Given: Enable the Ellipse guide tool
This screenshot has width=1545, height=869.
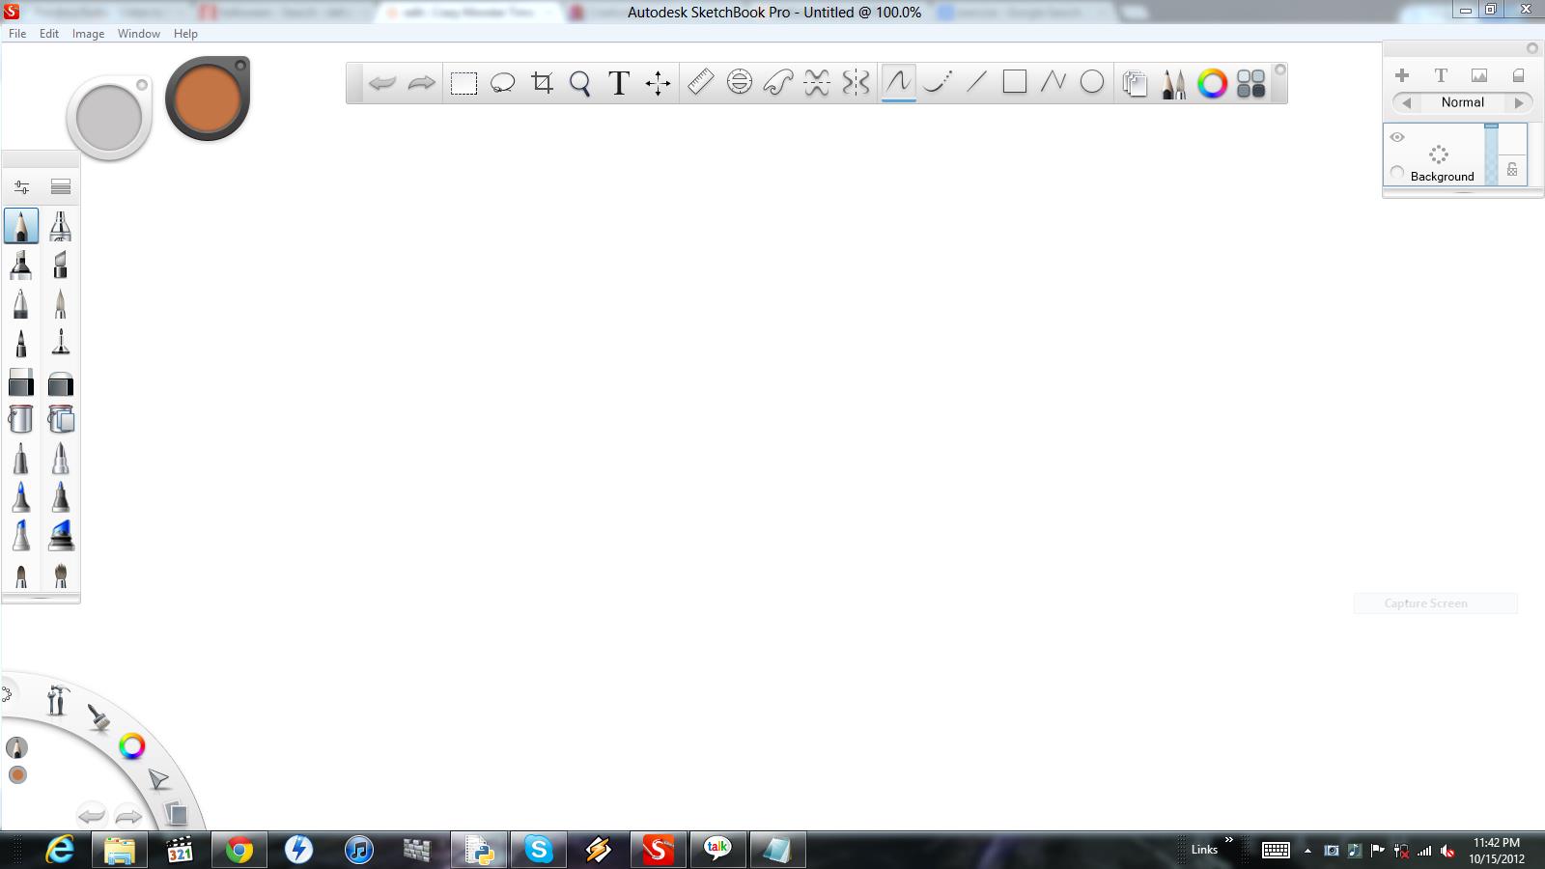Looking at the screenshot, I should tap(740, 83).
